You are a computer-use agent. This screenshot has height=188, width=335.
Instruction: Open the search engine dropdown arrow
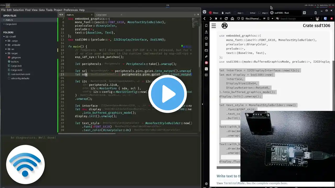coord(311,19)
